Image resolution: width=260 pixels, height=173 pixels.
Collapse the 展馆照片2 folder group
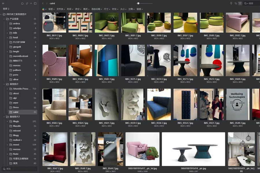pos(4,117)
